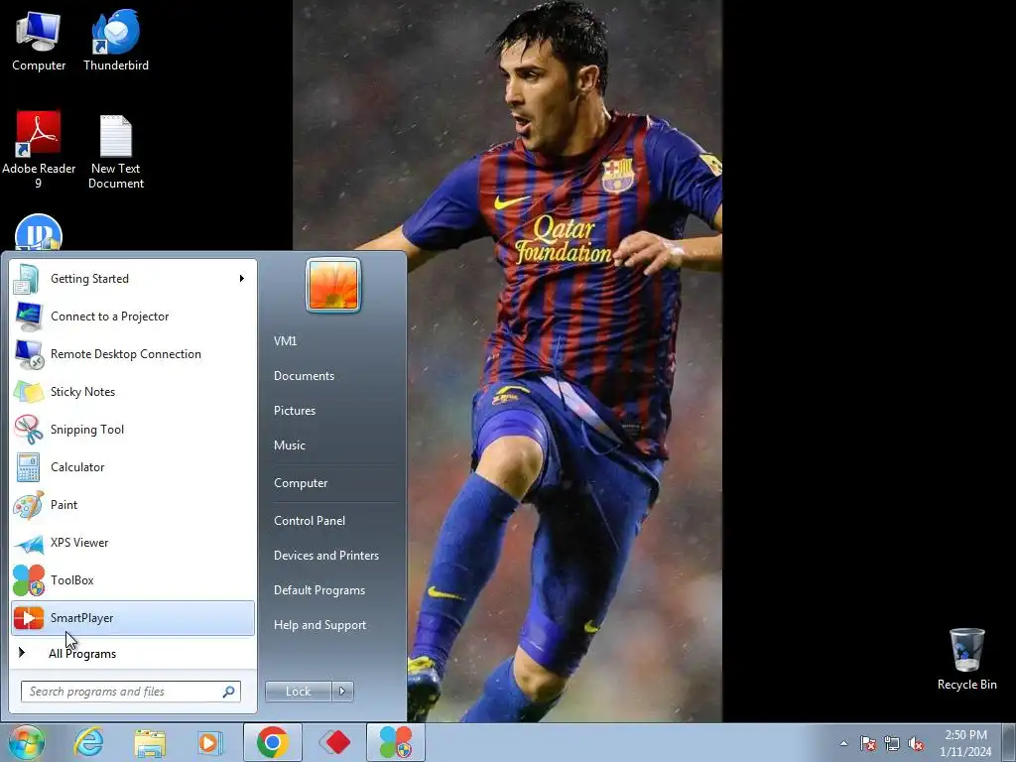Switch to Google Chrome on taskbar
This screenshot has height=762, width=1016.
[272, 742]
